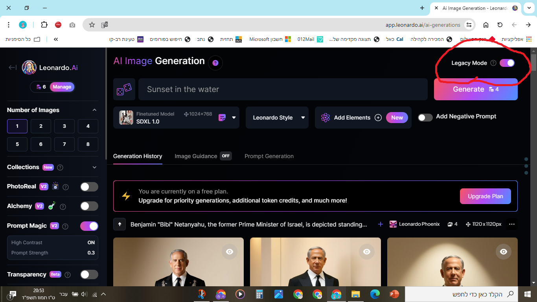Open the Prompt Magic info question mark
Image resolution: width=537 pixels, height=302 pixels.
pos(65,226)
